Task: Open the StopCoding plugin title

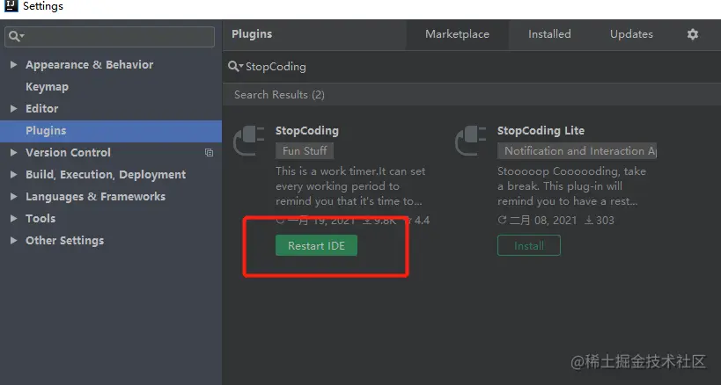Action: coord(306,131)
